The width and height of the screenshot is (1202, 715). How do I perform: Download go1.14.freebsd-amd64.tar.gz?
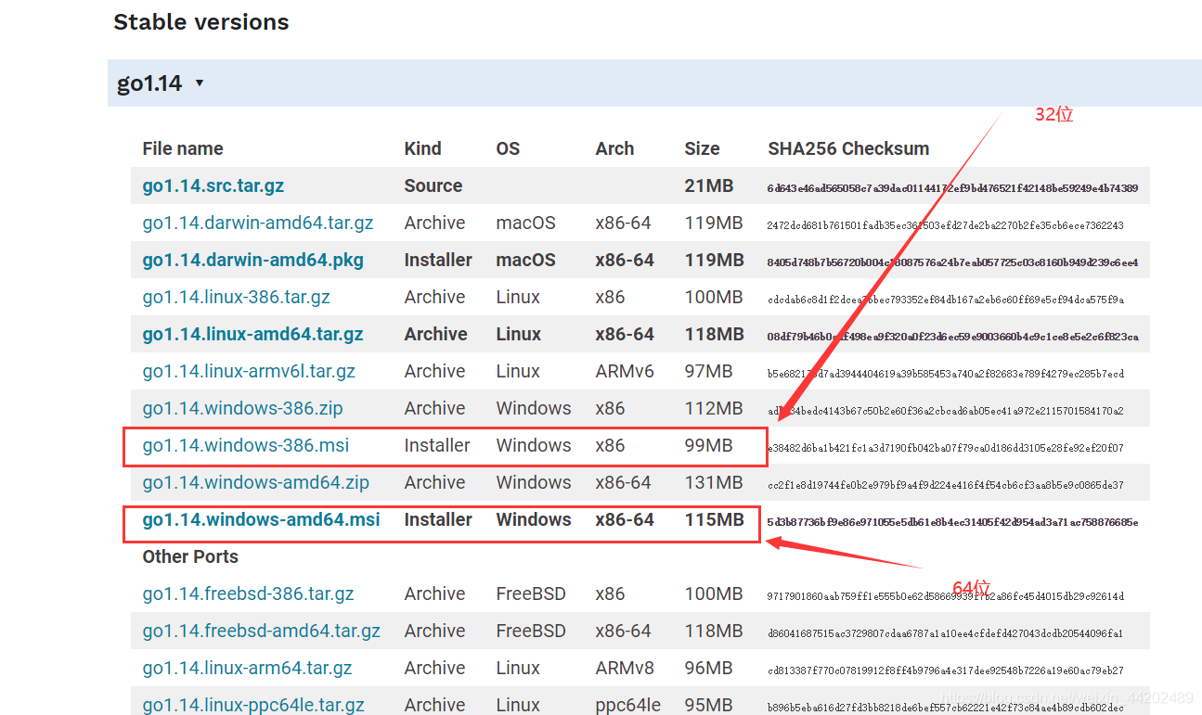point(262,631)
